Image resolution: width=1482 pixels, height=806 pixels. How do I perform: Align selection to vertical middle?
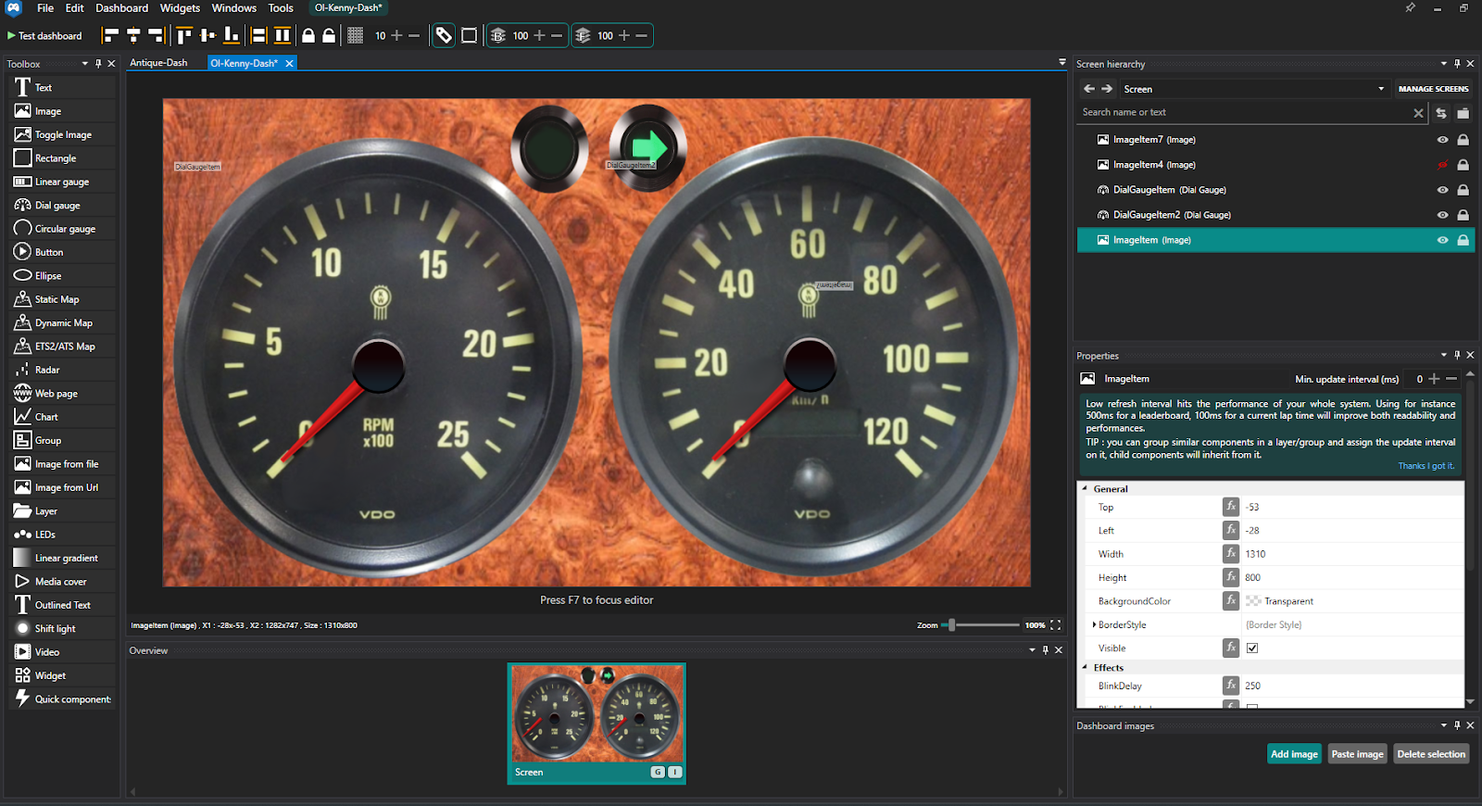pos(207,36)
